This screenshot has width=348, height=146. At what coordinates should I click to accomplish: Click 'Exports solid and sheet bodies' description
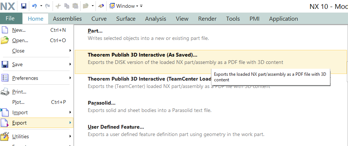point(150,110)
